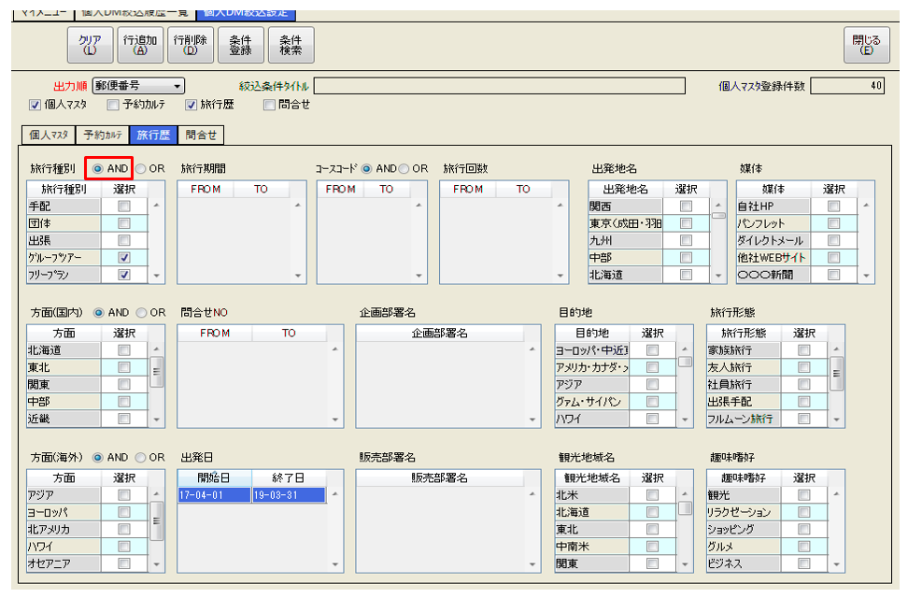Click the 趣味嗜好 list scroll-down arrow
The width and height of the screenshot is (908, 598).
tap(837, 563)
